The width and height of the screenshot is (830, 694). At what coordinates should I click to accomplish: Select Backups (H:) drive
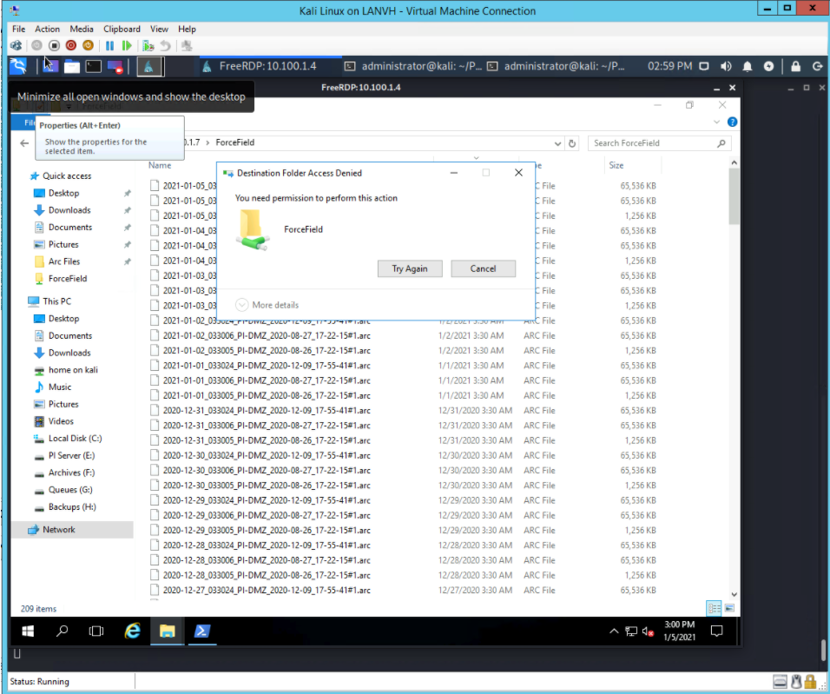pos(72,506)
